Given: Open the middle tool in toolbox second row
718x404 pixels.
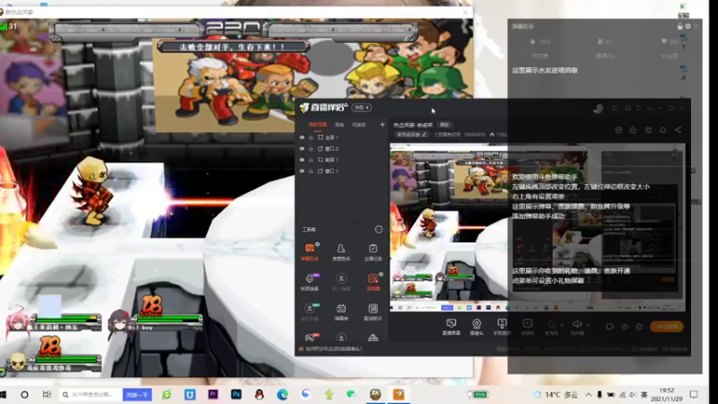Looking at the screenshot, I should (341, 282).
